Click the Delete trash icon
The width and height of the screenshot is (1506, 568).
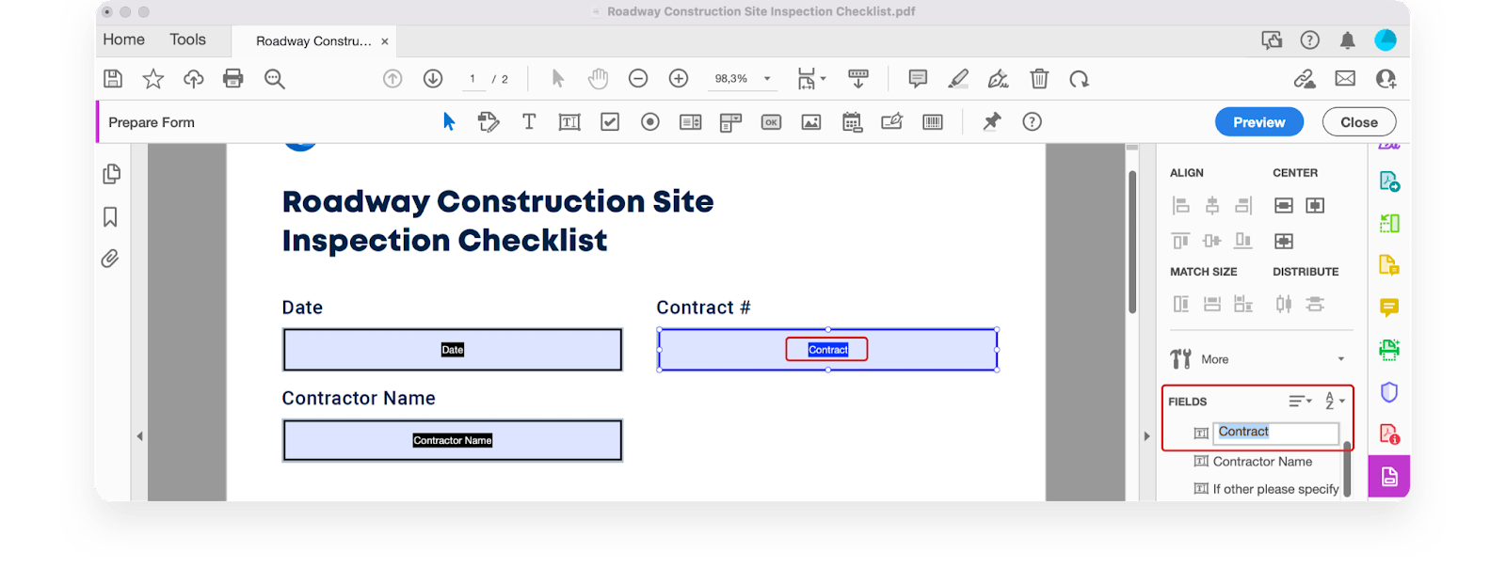1039,79
